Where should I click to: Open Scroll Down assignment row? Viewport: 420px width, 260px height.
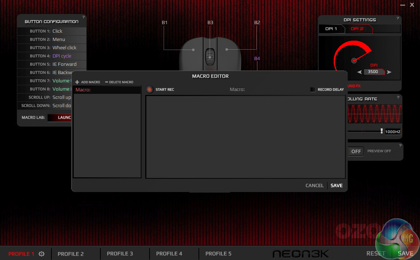(x=45, y=106)
